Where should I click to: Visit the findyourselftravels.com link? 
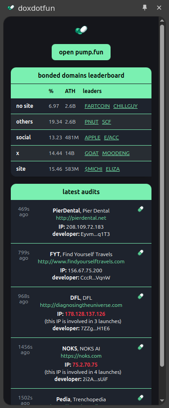81,262
